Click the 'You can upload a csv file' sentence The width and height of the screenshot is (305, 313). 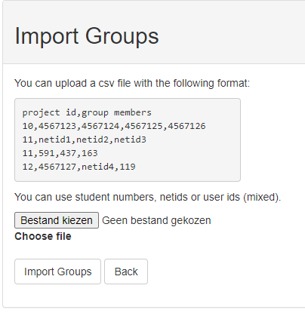point(132,83)
